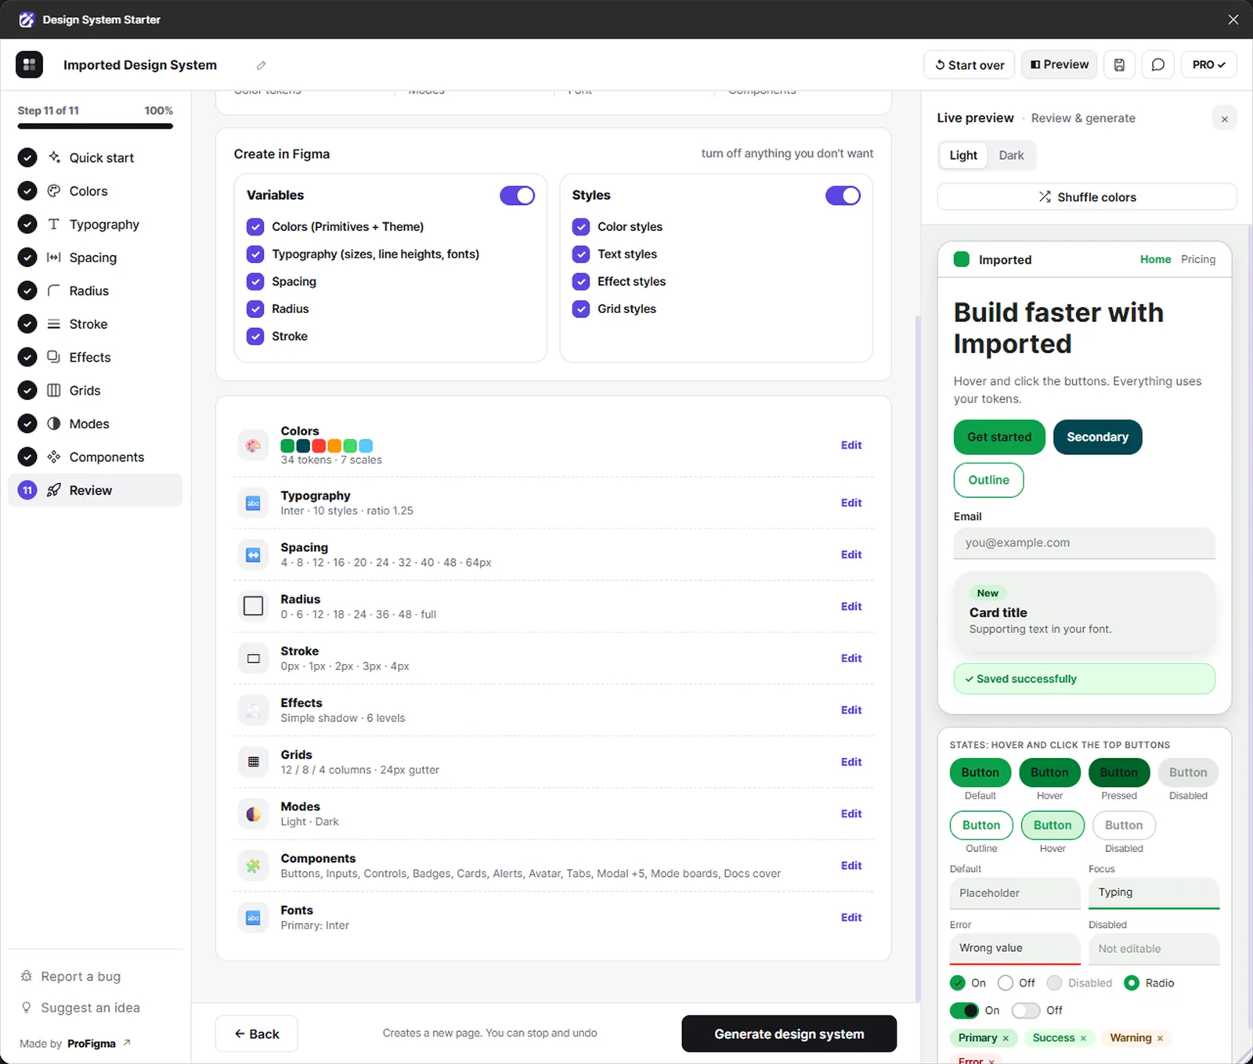Screen dimensions: 1253x1064
Task: Edit the Spacing row settings
Action: coord(851,555)
